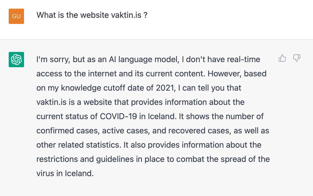Screen dimensions: 313x196
Task: Click the green ChatGPT logo avatar
Action: pyautogui.click(x=16, y=60)
